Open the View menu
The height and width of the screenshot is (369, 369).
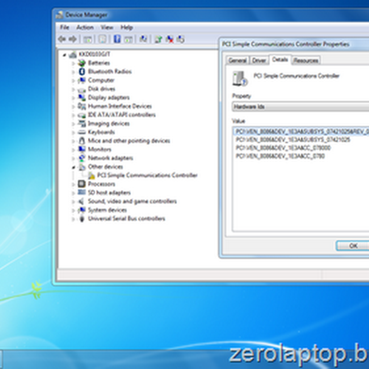107,27
